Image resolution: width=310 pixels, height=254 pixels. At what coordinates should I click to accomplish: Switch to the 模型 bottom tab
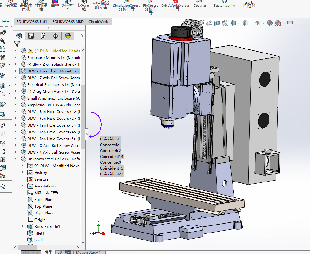(49, 252)
